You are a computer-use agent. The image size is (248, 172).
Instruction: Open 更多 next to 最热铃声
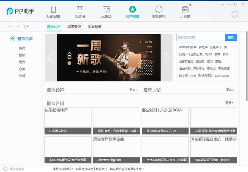pyautogui.click(x=133, y=90)
